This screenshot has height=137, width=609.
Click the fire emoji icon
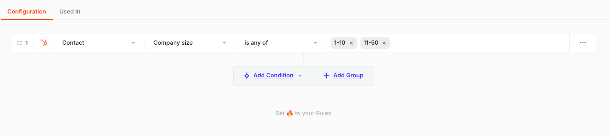tap(290, 113)
